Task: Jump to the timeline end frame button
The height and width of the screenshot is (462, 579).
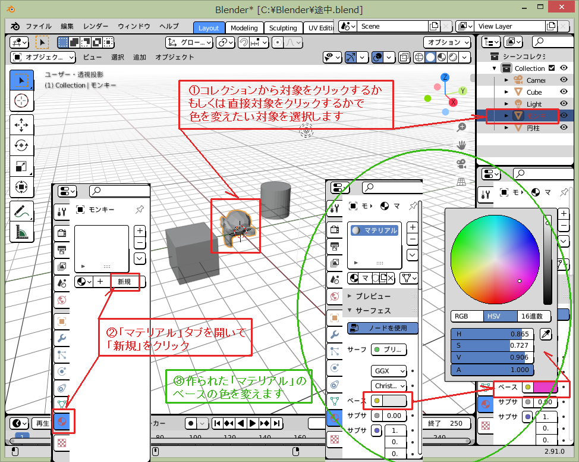Action: pos(277,423)
